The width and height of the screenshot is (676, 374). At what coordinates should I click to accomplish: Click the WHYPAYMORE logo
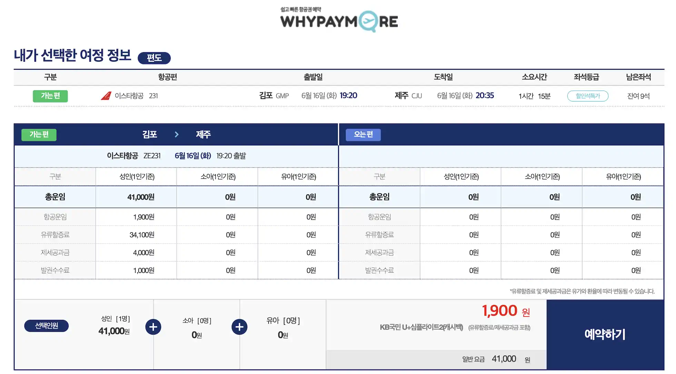[339, 20]
